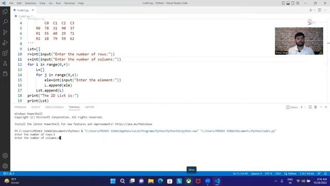This screenshot has width=330, height=186.
Task: Toggle primary side bar layout icon
Action: coord(283,3)
